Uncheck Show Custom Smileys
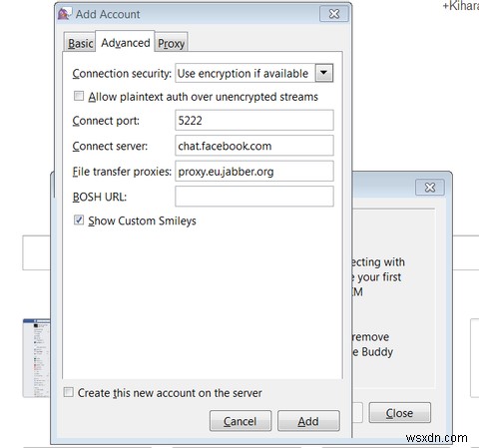This screenshot has height=448, width=479. coord(79,221)
